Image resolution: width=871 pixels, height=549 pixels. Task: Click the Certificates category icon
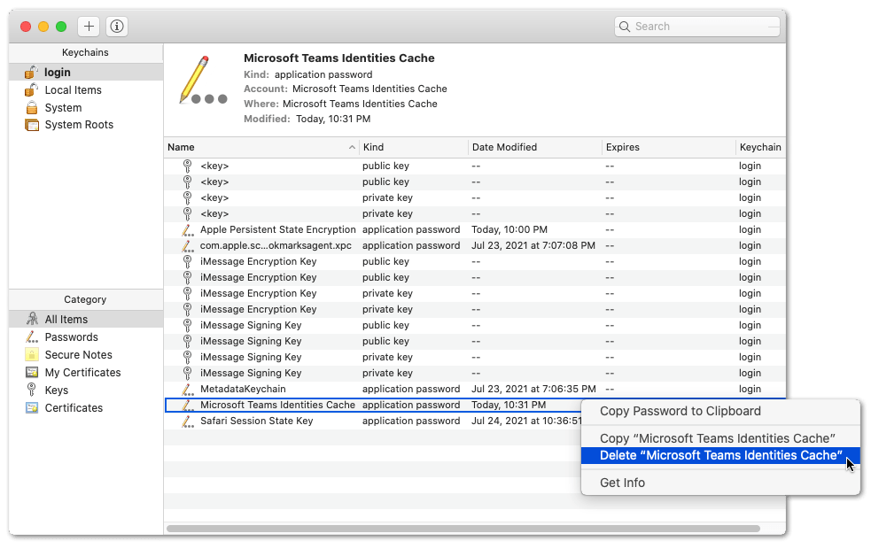click(32, 408)
